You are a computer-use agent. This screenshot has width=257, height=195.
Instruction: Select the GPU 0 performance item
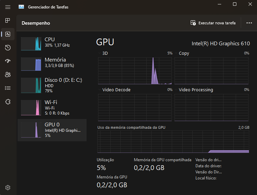(x=52, y=130)
